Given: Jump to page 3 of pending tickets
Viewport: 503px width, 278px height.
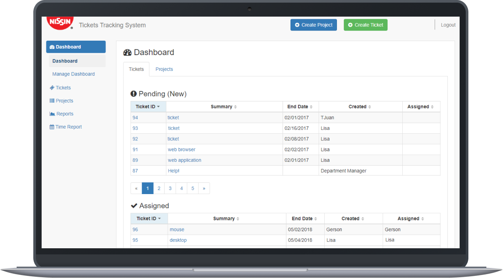Looking at the screenshot, I should click(170, 188).
